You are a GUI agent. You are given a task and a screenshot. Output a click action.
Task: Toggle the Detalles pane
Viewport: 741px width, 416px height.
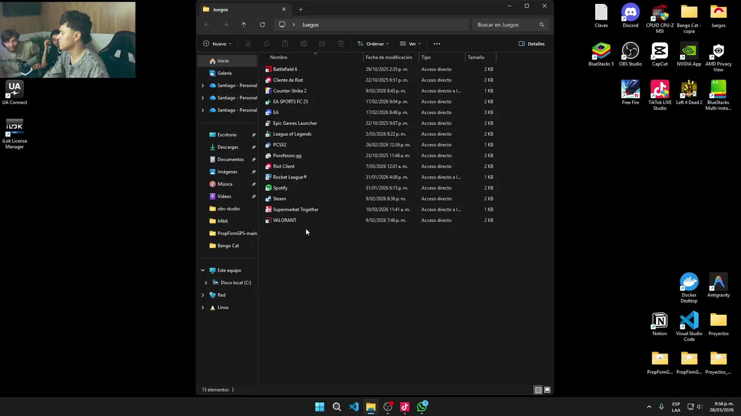point(531,44)
